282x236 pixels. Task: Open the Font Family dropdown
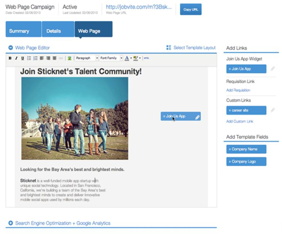(111, 58)
